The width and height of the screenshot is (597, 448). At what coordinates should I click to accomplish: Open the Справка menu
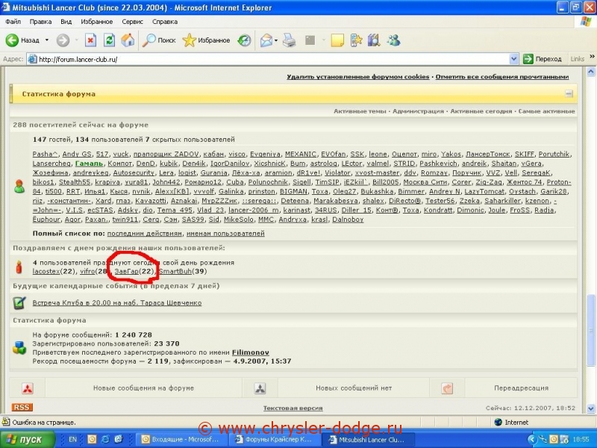(x=165, y=22)
